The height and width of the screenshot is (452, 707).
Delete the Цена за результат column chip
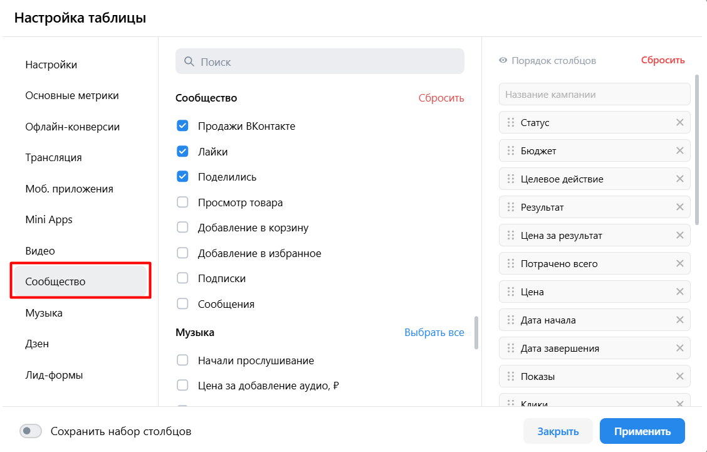pos(679,235)
